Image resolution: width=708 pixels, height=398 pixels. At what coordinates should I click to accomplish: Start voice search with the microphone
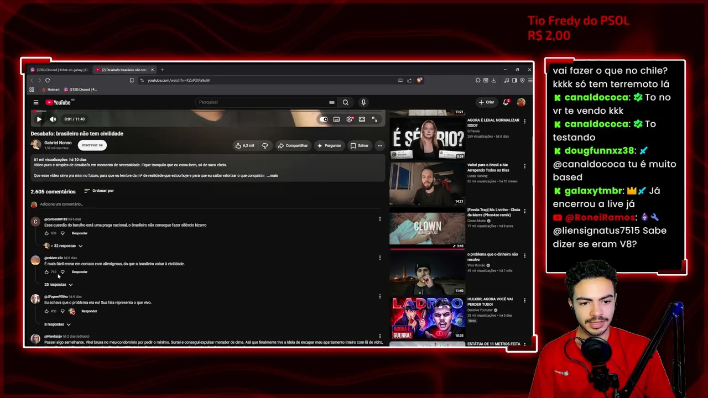363,102
